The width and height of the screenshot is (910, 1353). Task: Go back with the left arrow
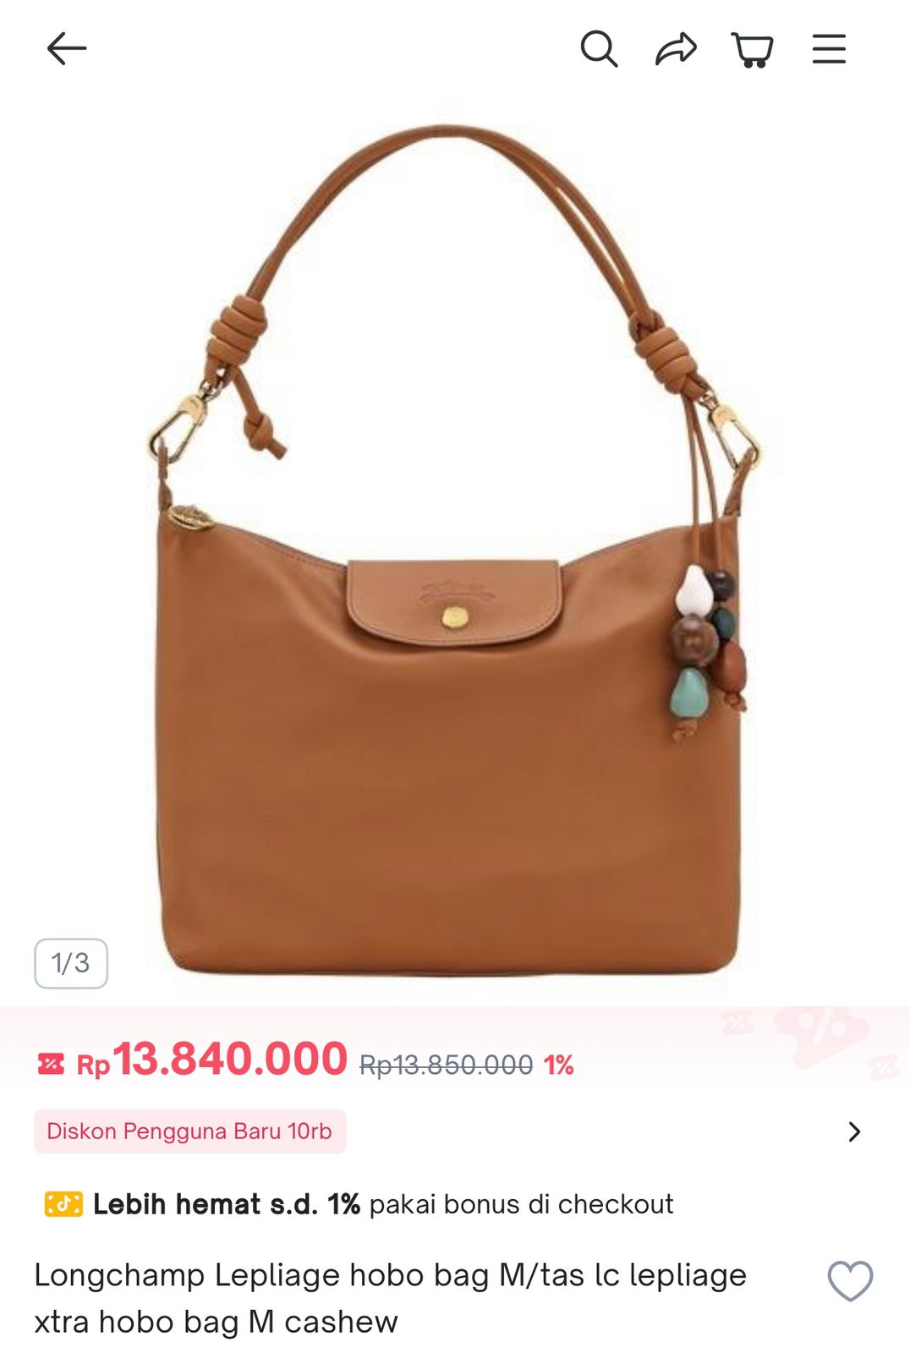tap(67, 49)
